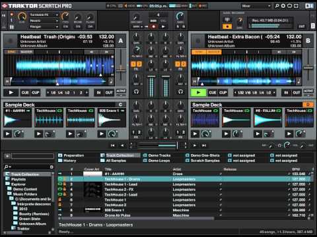This screenshot has height=237, width=317.
Task: Click Deck B tempo bend backward button
Action: coord(279,52)
